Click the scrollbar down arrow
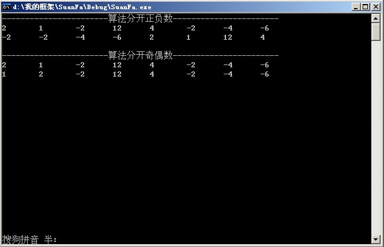 [376, 239]
